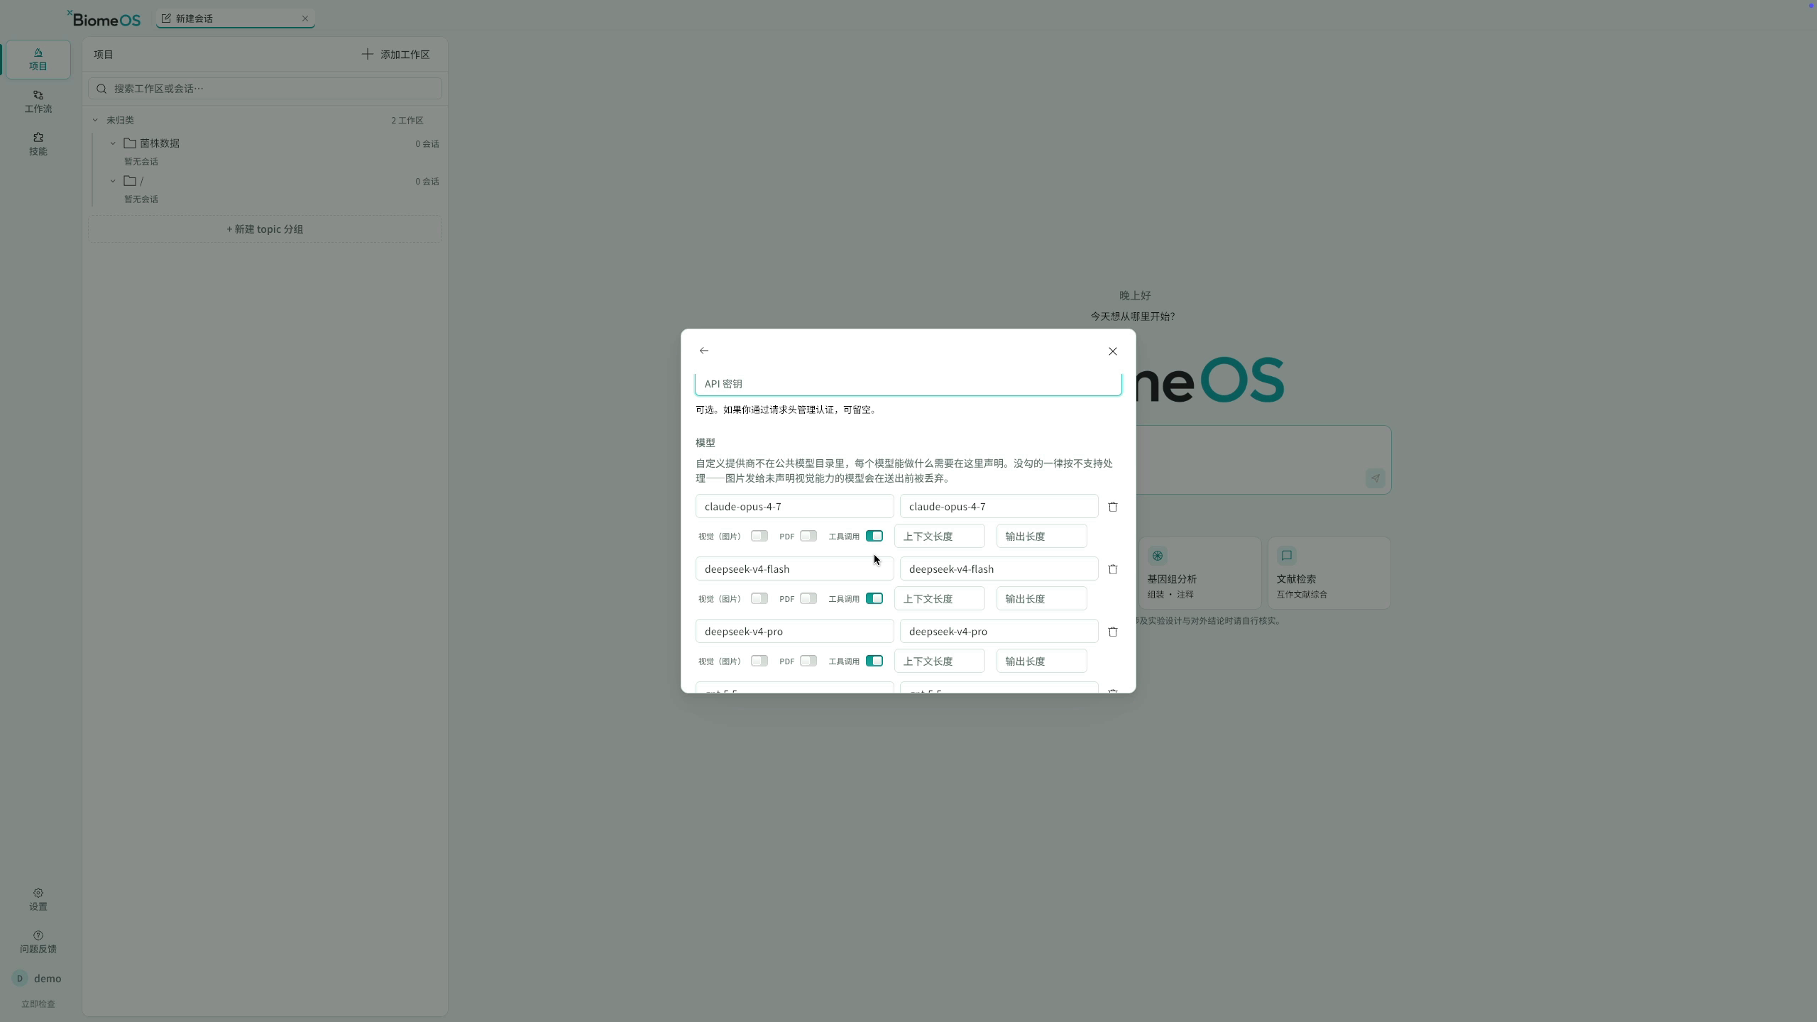Open the 技能 sidebar section
The image size is (1817, 1022).
point(38,144)
